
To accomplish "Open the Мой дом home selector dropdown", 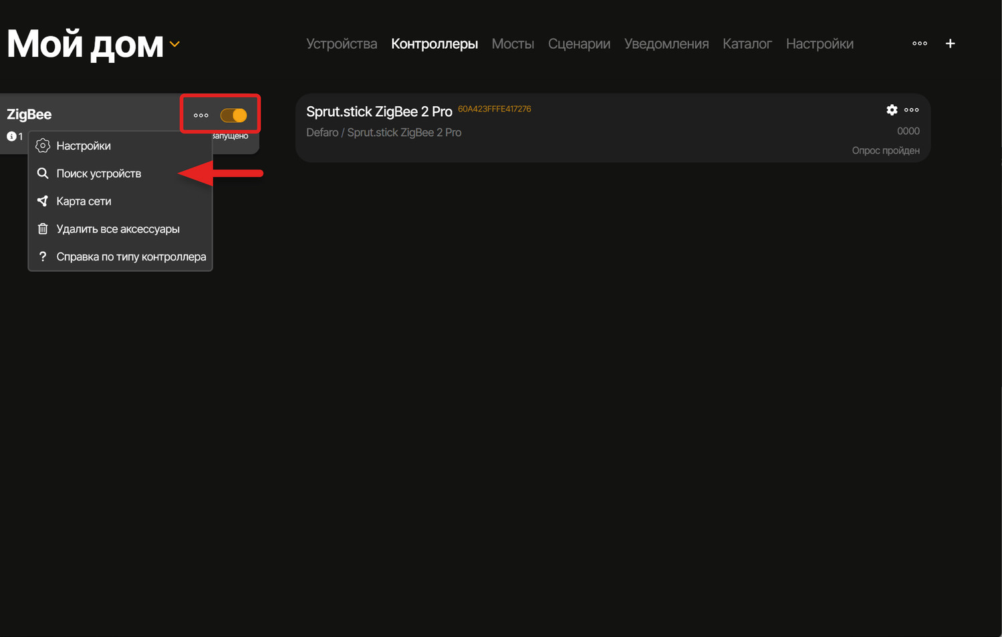I will (85, 43).
